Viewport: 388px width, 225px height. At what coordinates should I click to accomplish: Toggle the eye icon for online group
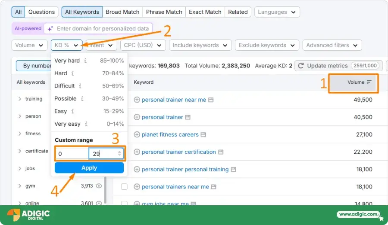click(x=99, y=203)
